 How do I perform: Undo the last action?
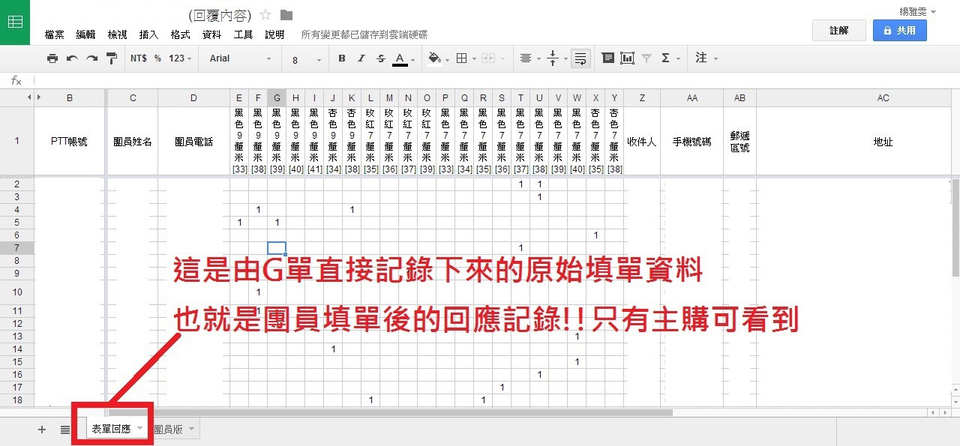coord(72,58)
